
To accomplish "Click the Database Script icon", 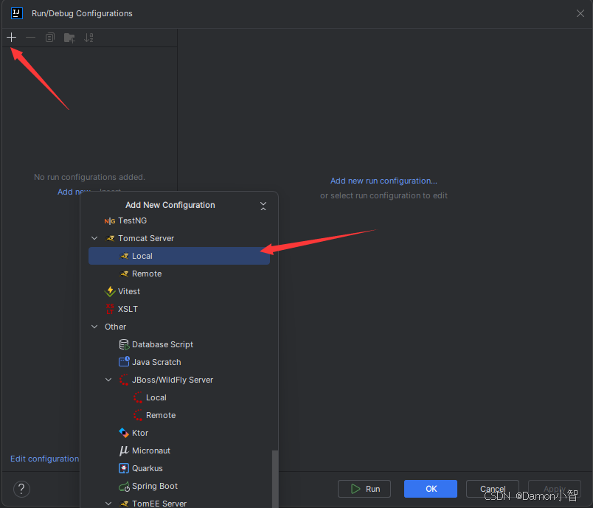I will 124,344.
